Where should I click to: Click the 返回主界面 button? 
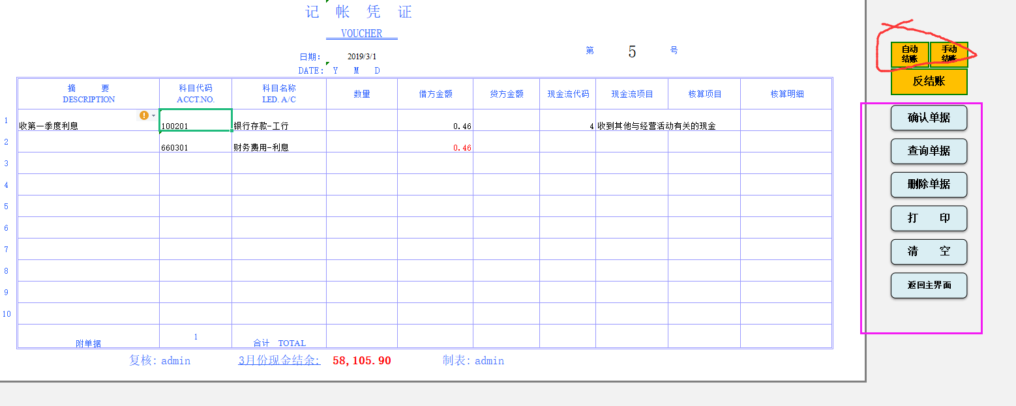928,285
